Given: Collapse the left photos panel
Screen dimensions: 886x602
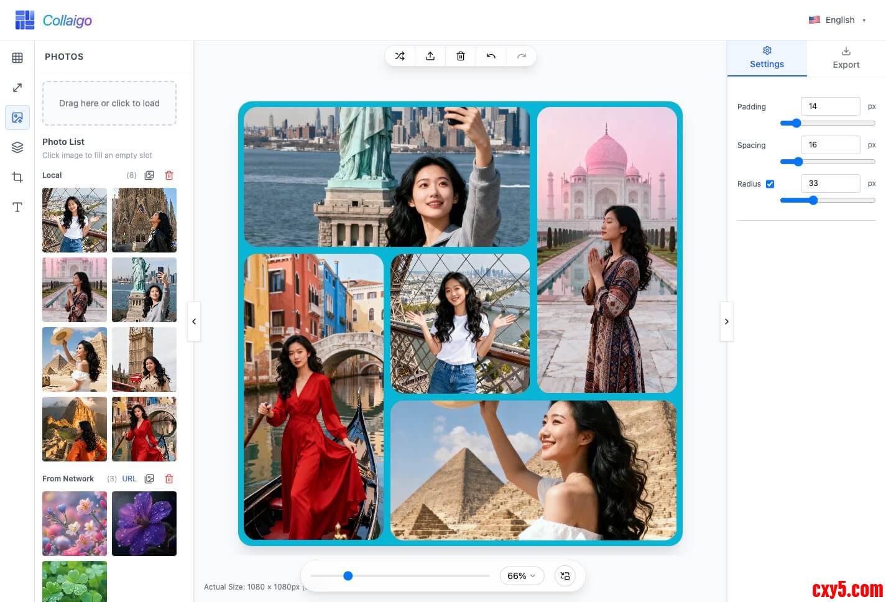Looking at the screenshot, I should coord(194,322).
